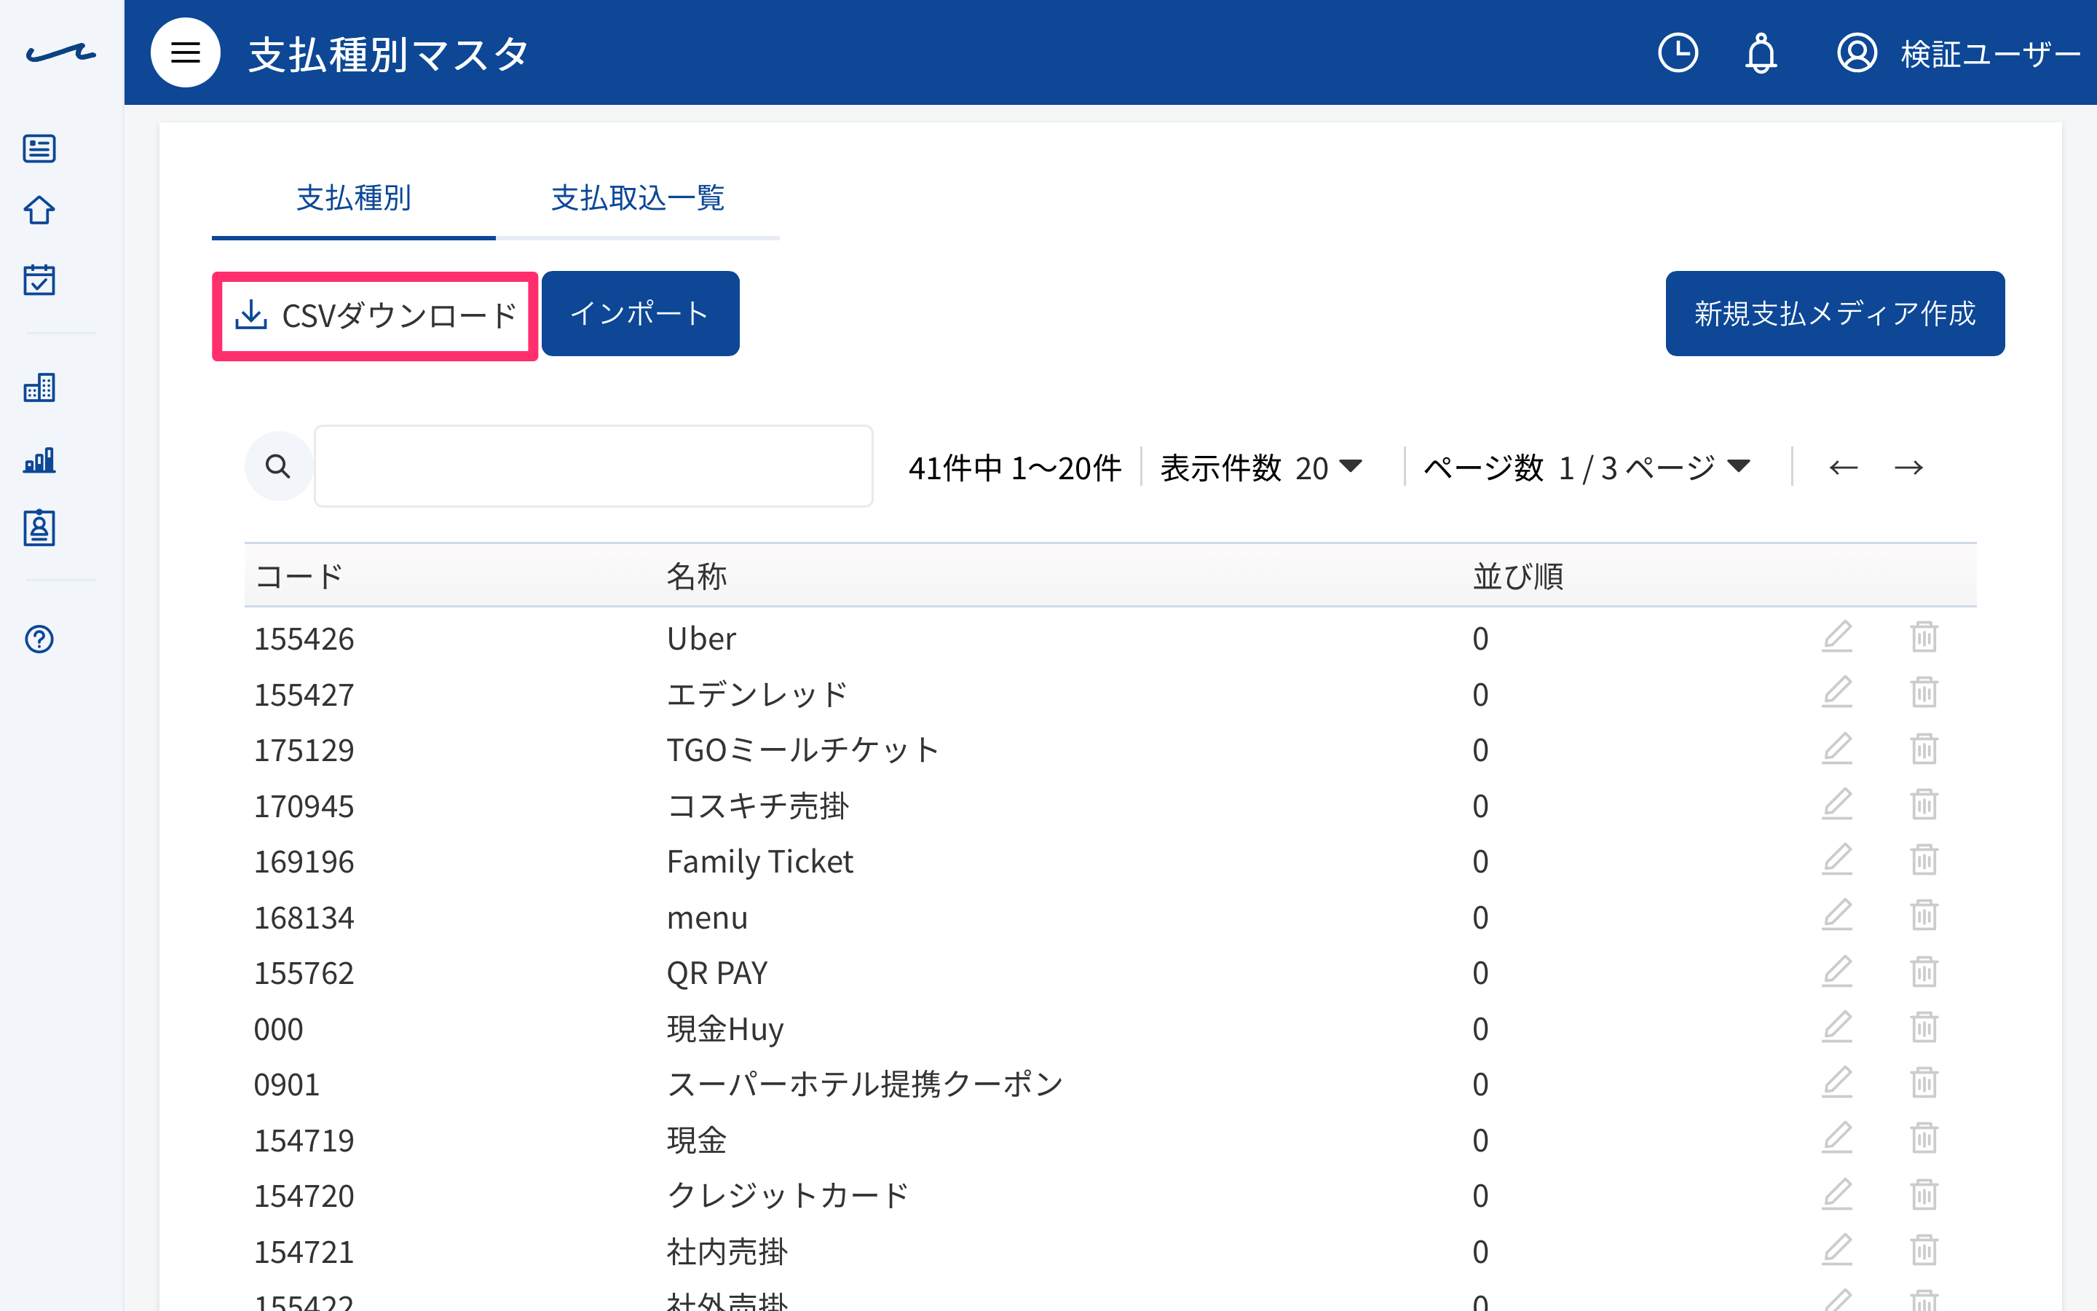Delete the エデンレッド row
Image resolution: width=2097 pixels, height=1311 pixels.
coord(1924,693)
